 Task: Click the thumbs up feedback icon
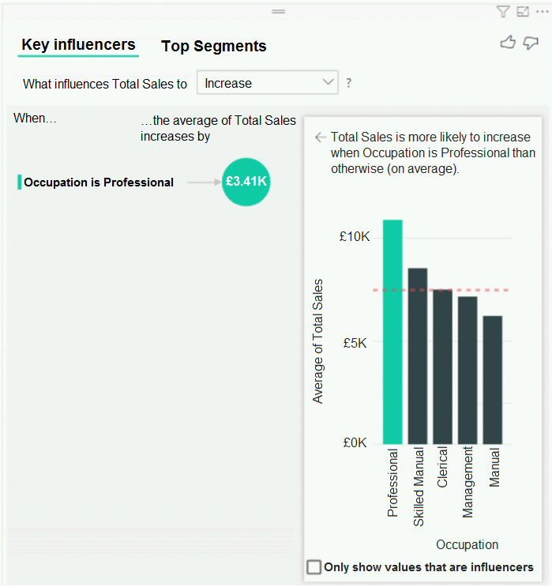coord(508,43)
